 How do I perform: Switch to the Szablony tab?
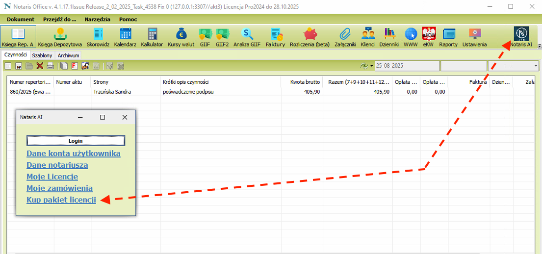(x=42, y=55)
